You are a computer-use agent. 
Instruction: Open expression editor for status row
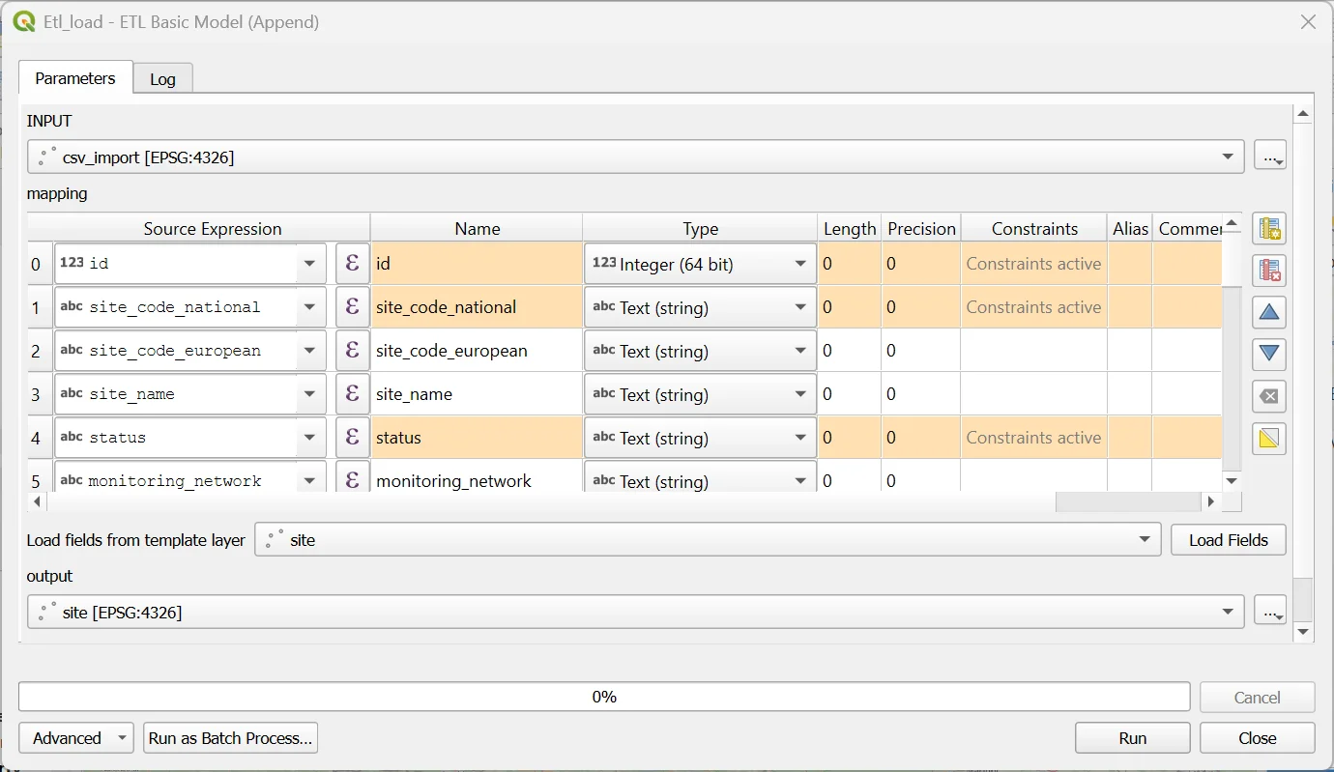[352, 438]
